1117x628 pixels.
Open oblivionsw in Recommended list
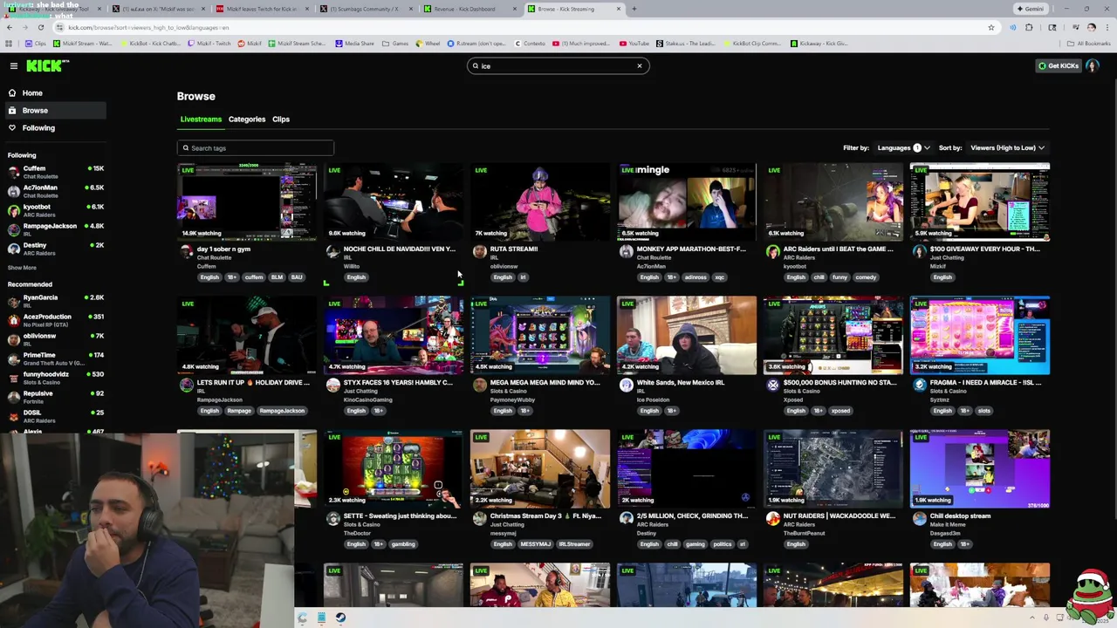pyautogui.click(x=54, y=339)
